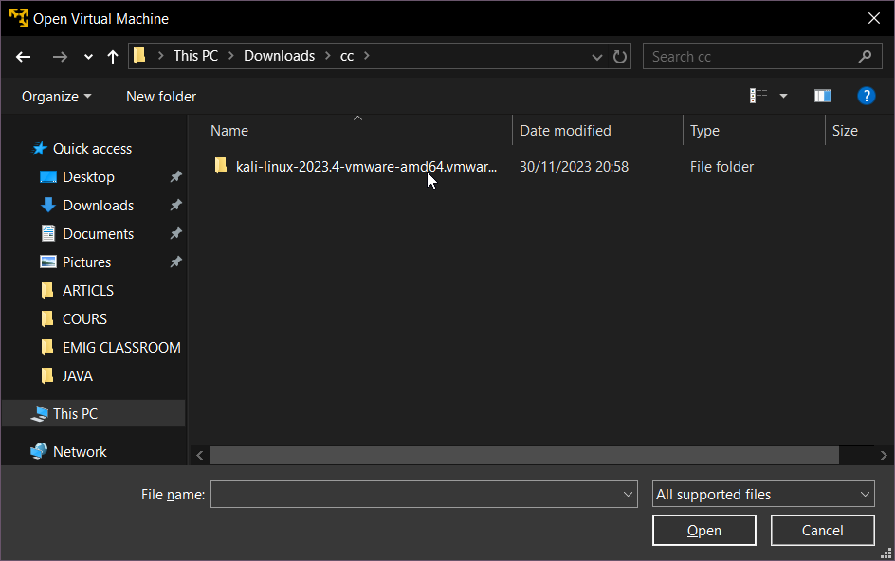Refresh the cc folder listing
Image resolution: width=895 pixels, height=561 pixels.
click(620, 57)
